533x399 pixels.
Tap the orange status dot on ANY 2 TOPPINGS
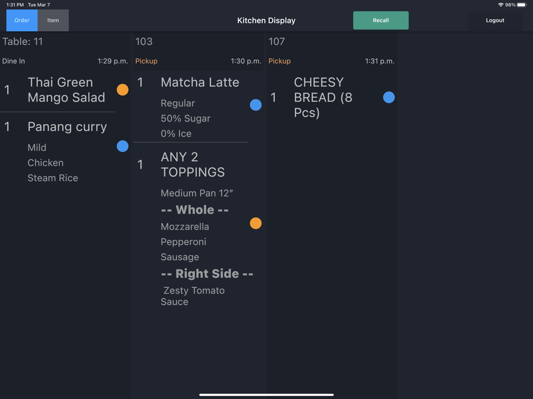[x=256, y=223]
